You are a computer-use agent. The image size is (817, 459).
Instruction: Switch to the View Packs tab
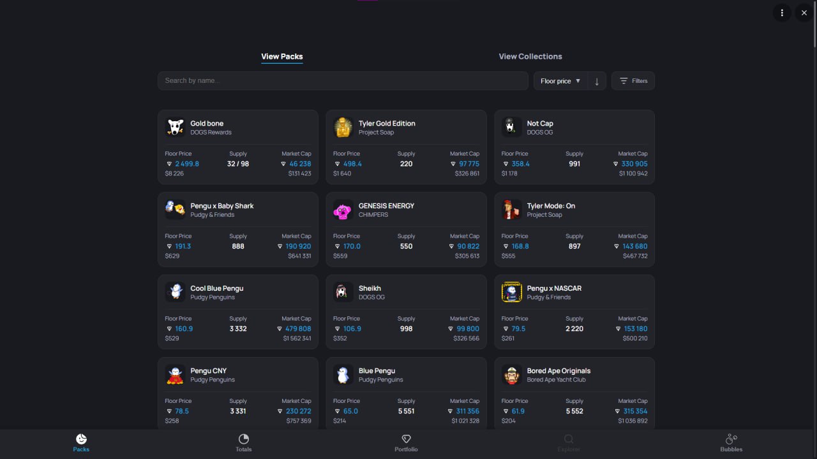[x=281, y=56]
